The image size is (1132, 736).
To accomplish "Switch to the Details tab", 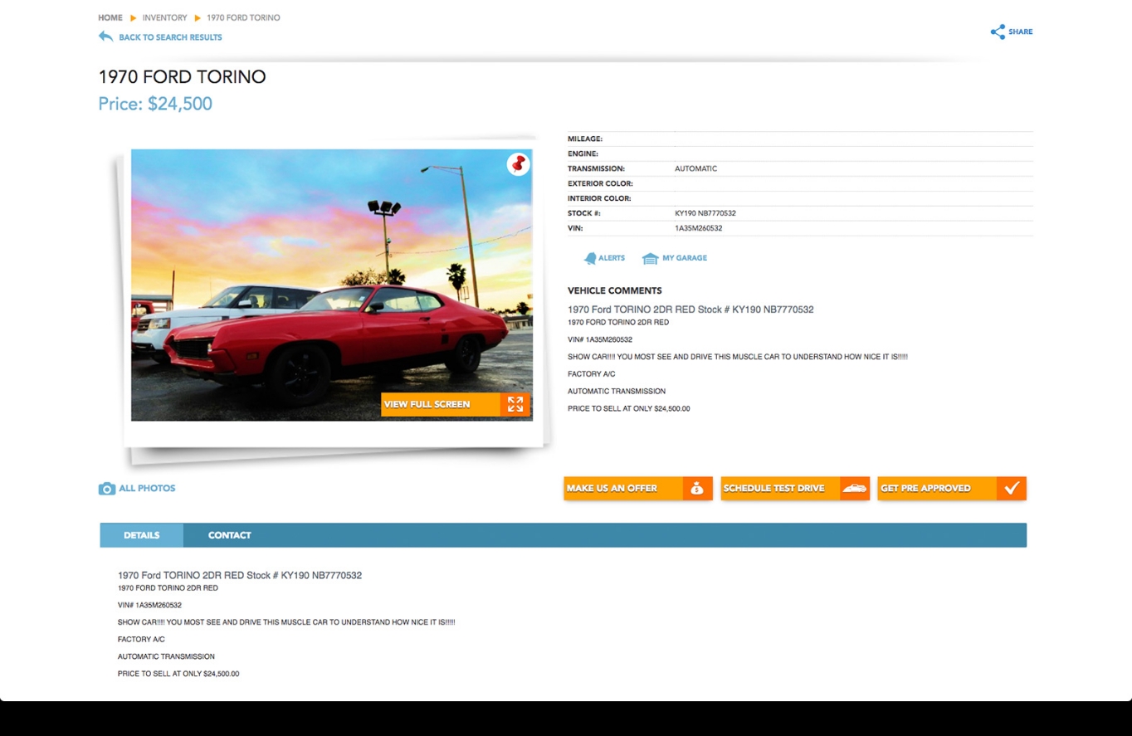I will [142, 535].
